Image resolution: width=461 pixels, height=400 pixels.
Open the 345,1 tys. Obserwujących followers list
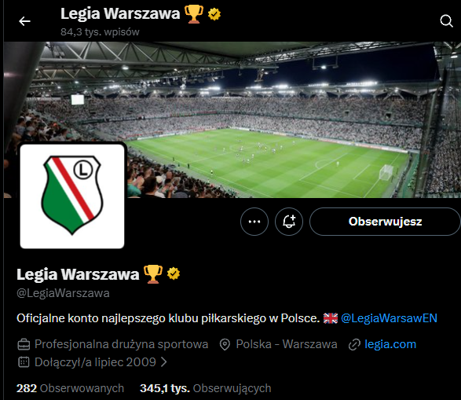click(x=205, y=388)
